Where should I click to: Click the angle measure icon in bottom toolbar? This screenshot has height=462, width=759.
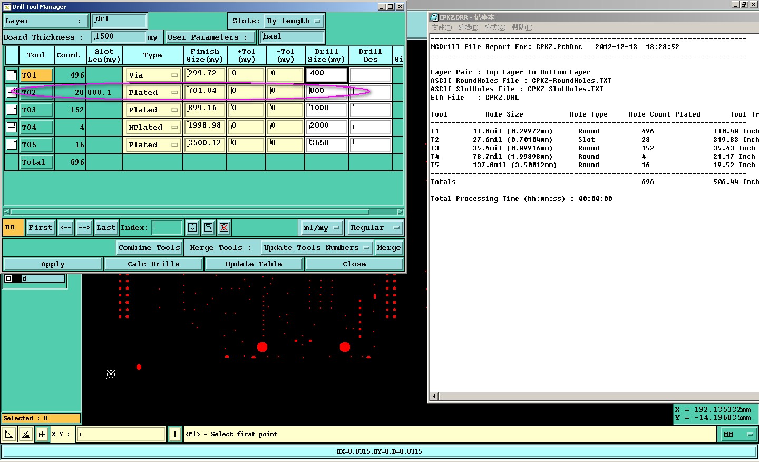click(x=25, y=434)
